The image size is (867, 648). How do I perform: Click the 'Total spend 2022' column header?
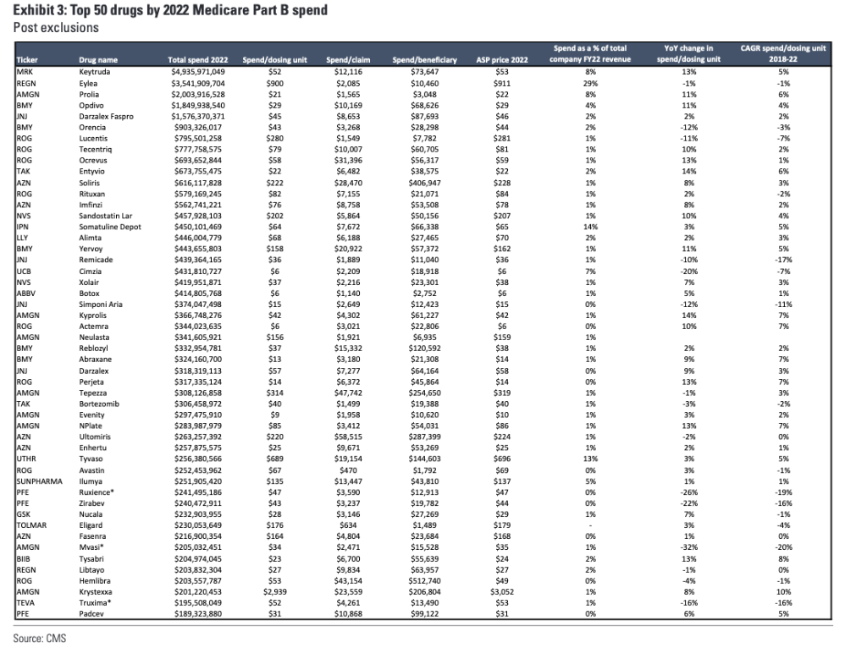pyautogui.click(x=197, y=60)
